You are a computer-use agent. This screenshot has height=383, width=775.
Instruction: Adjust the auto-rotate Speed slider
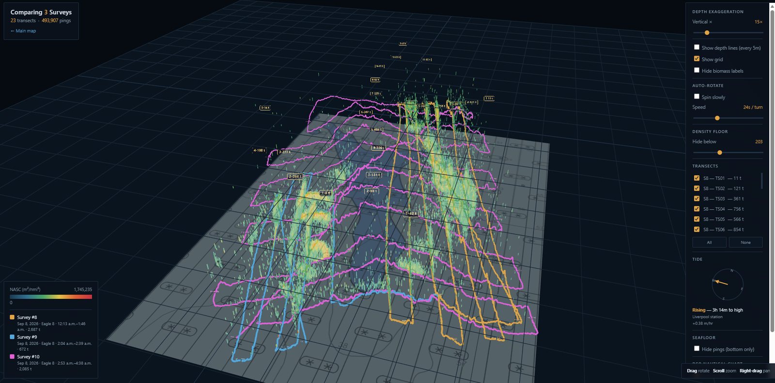pos(728,118)
